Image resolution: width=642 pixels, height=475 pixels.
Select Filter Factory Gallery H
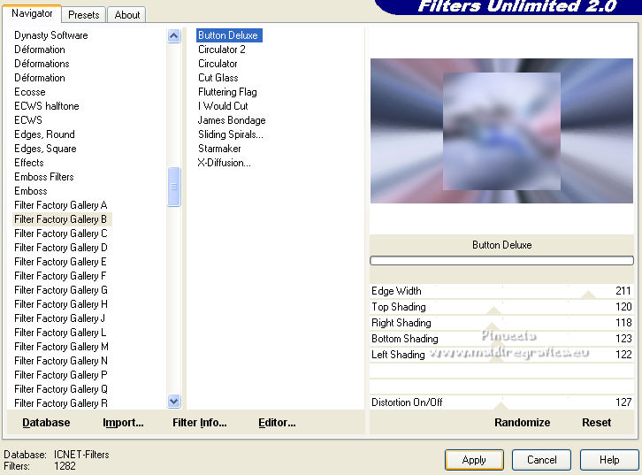(61, 304)
